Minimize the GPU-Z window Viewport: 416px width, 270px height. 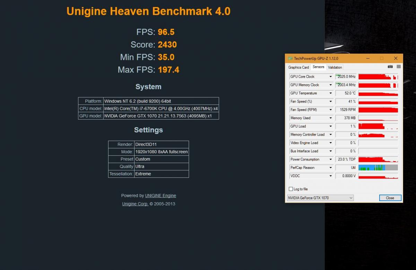(367, 58)
